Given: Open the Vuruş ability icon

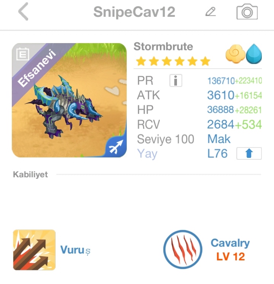Looking at the screenshot, I should (x=34, y=250).
